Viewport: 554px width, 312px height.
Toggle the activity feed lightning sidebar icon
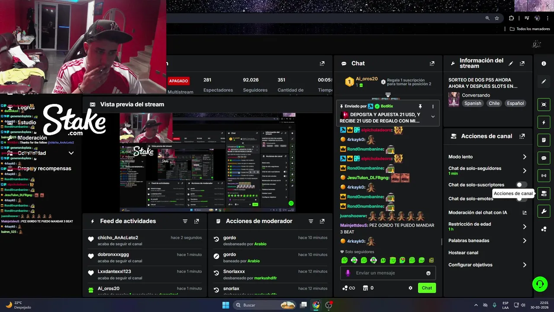pyautogui.click(x=544, y=123)
